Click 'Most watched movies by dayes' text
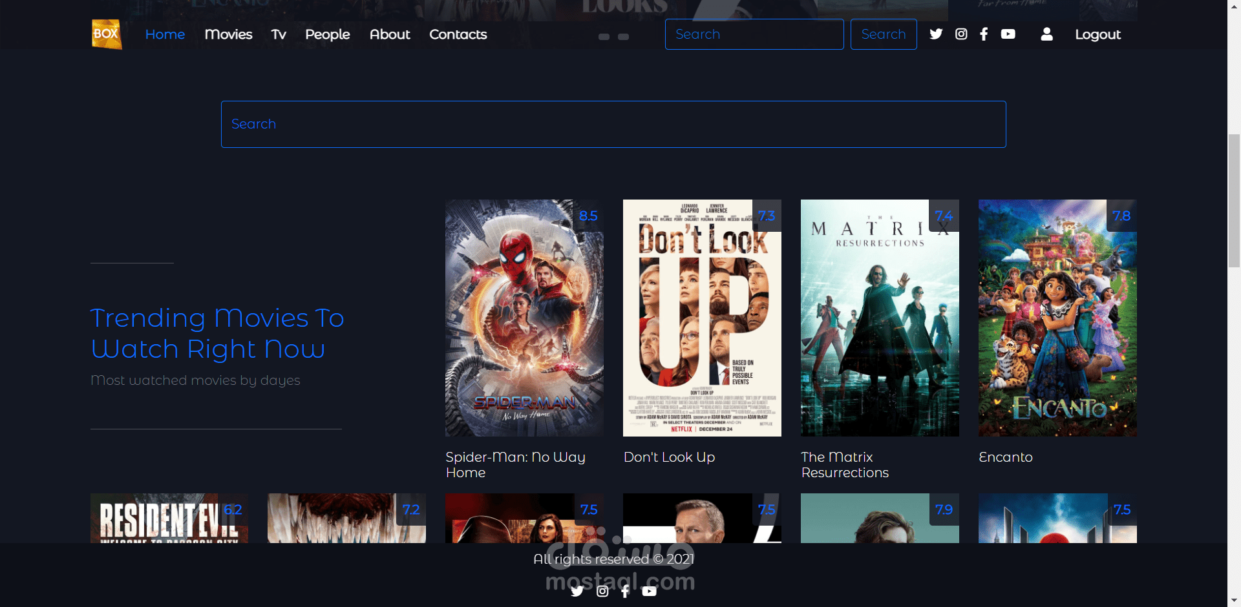Viewport: 1241px width, 607px height. (x=195, y=380)
